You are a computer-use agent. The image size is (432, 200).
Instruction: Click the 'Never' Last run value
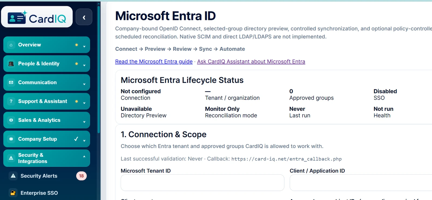point(297,109)
